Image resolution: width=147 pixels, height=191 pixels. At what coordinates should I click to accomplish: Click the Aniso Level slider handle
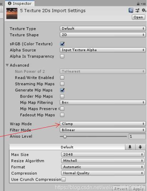point(65,137)
